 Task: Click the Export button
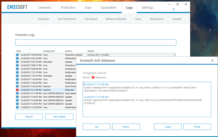coord(29,117)
